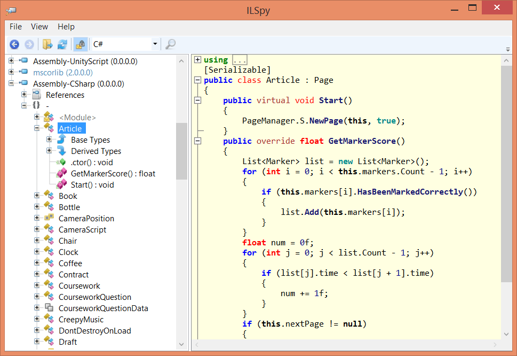Click the References folder icon

point(37,95)
